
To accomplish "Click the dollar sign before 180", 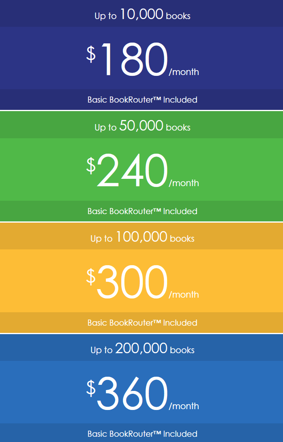I will (91, 54).
